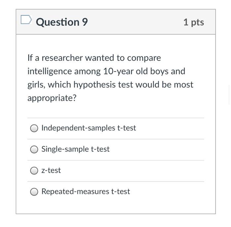
Task: Click the '1 pts' point value
Action: pos(194,22)
